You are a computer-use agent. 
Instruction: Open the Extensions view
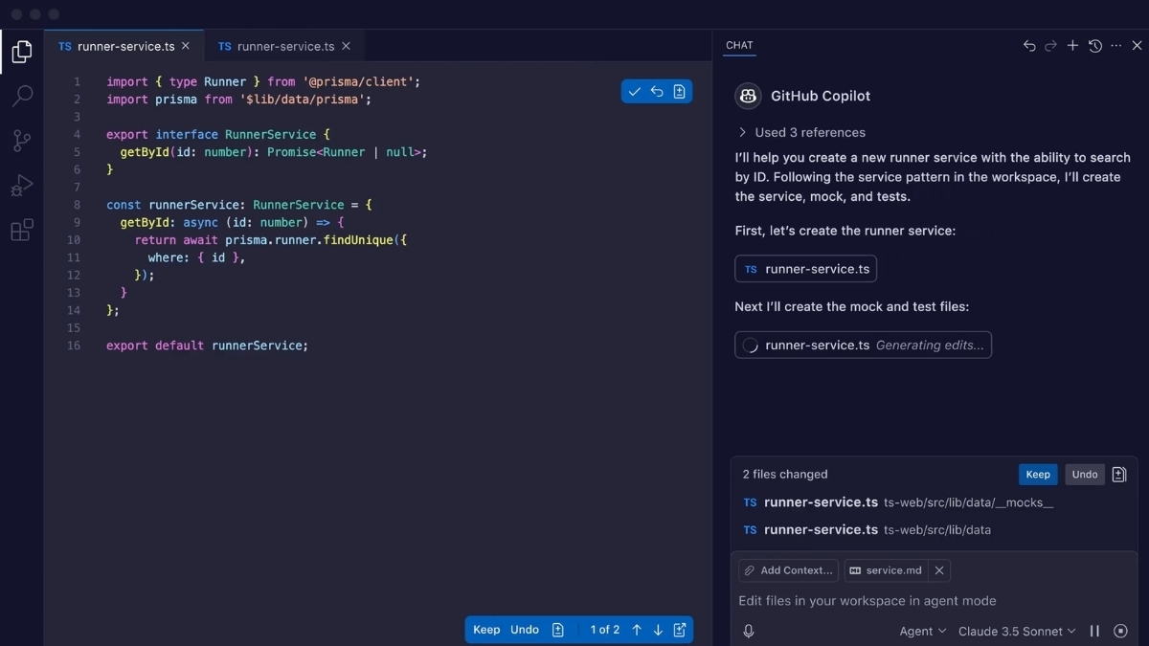[22, 231]
